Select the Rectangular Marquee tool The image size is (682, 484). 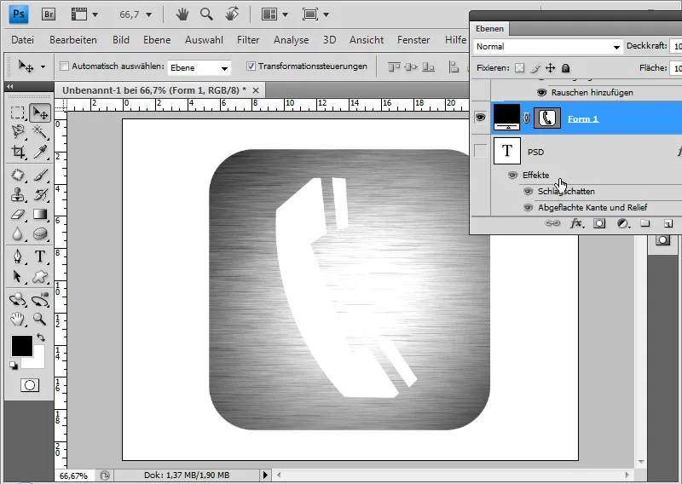(17, 112)
